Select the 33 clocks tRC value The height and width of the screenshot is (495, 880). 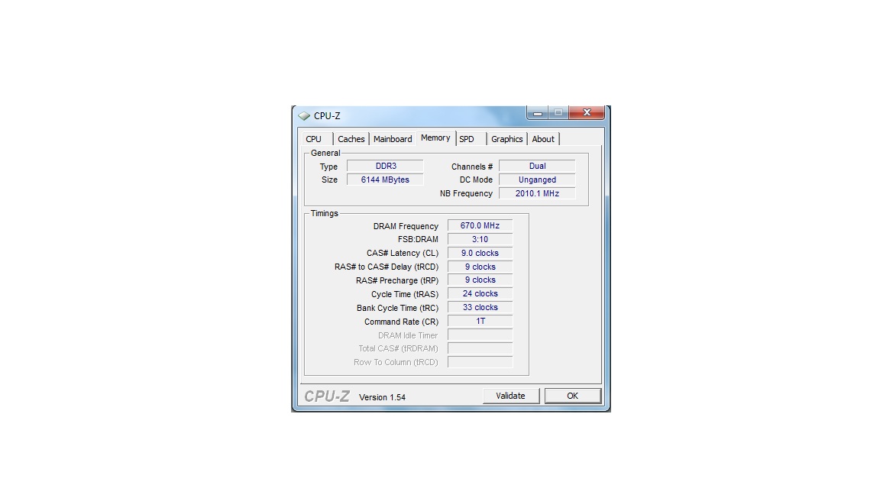coord(480,308)
